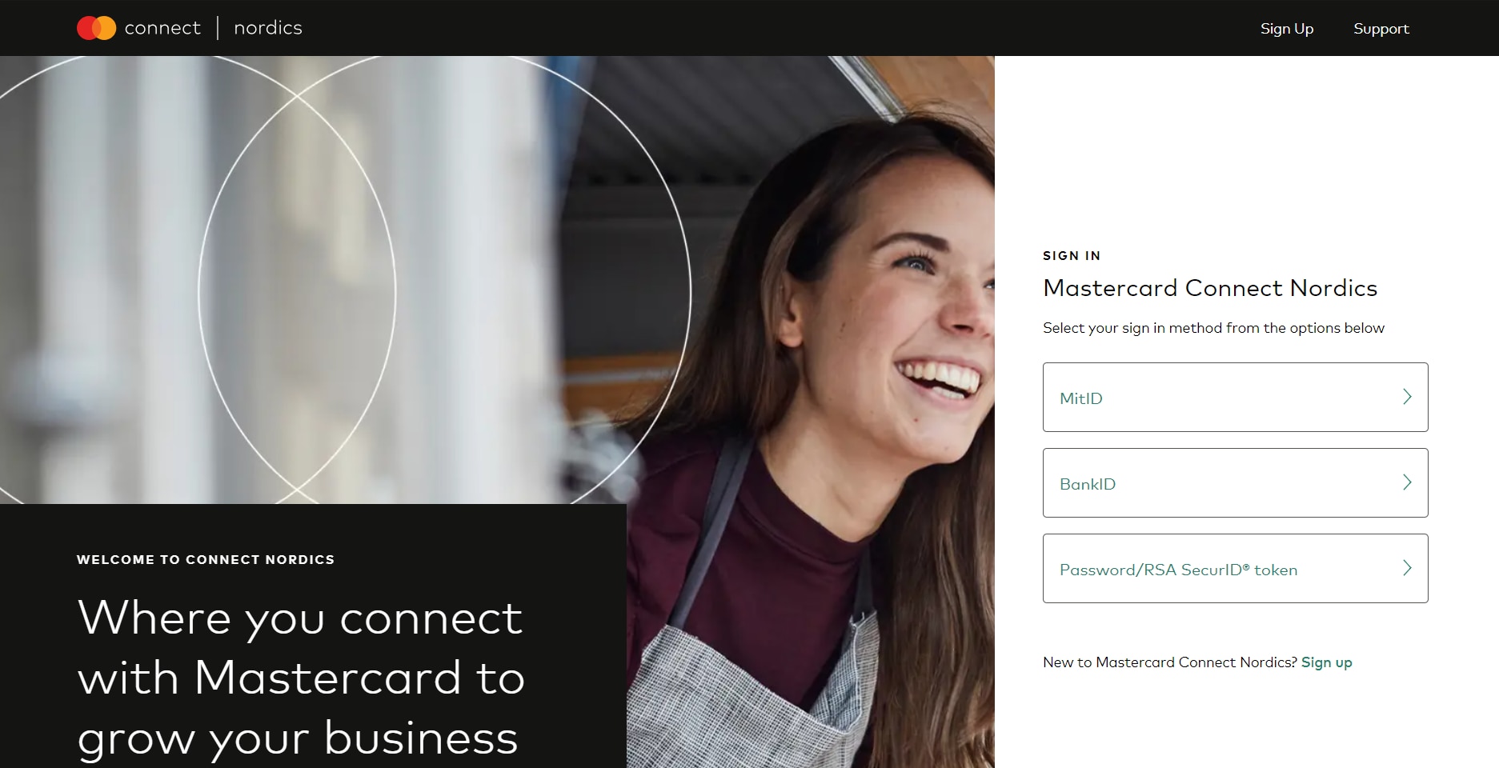Open Sign Up in the top navigation
Viewport: 1499px width, 768px height.
(x=1287, y=29)
